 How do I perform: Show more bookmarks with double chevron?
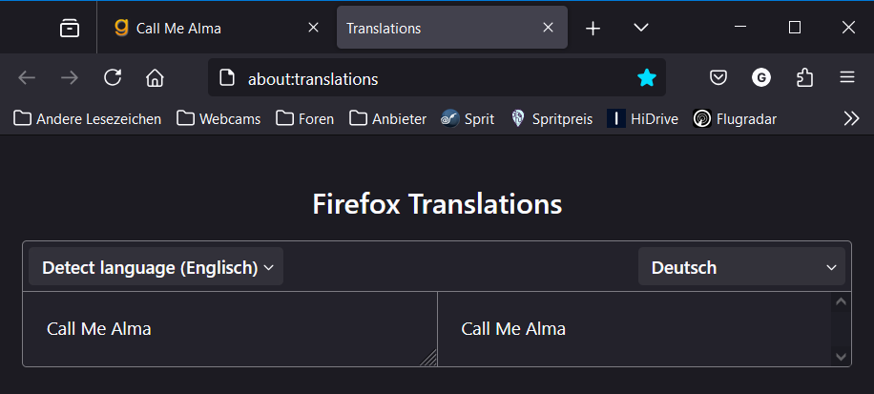pos(852,118)
